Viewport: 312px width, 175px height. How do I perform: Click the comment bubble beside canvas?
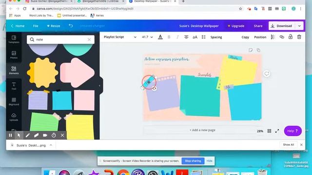click(x=267, y=73)
